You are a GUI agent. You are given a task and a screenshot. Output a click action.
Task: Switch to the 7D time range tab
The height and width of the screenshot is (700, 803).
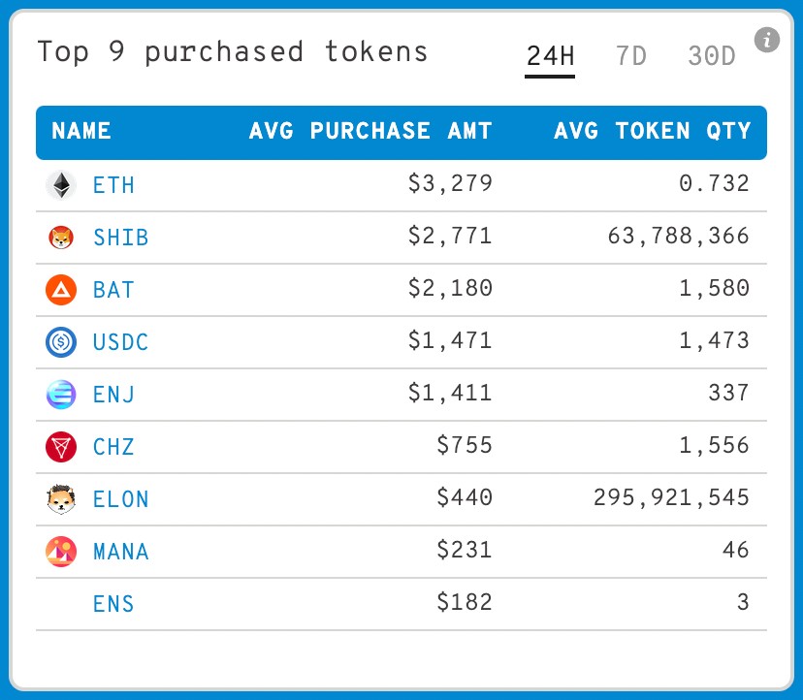[631, 56]
